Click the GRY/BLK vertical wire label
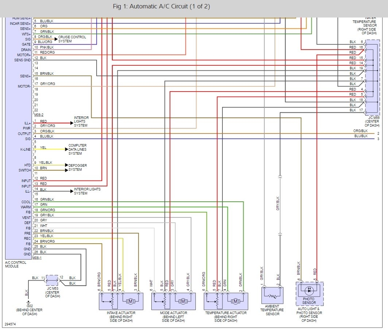The width and height of the screenshot is (388, 332). coord(278,204)
